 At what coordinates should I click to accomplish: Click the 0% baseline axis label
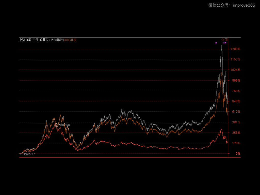click(x=238, y=154)
